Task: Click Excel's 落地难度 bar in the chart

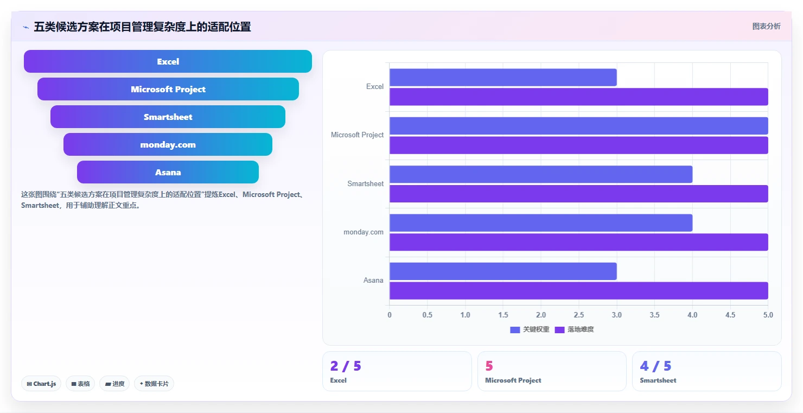Action: click(579, 97)
